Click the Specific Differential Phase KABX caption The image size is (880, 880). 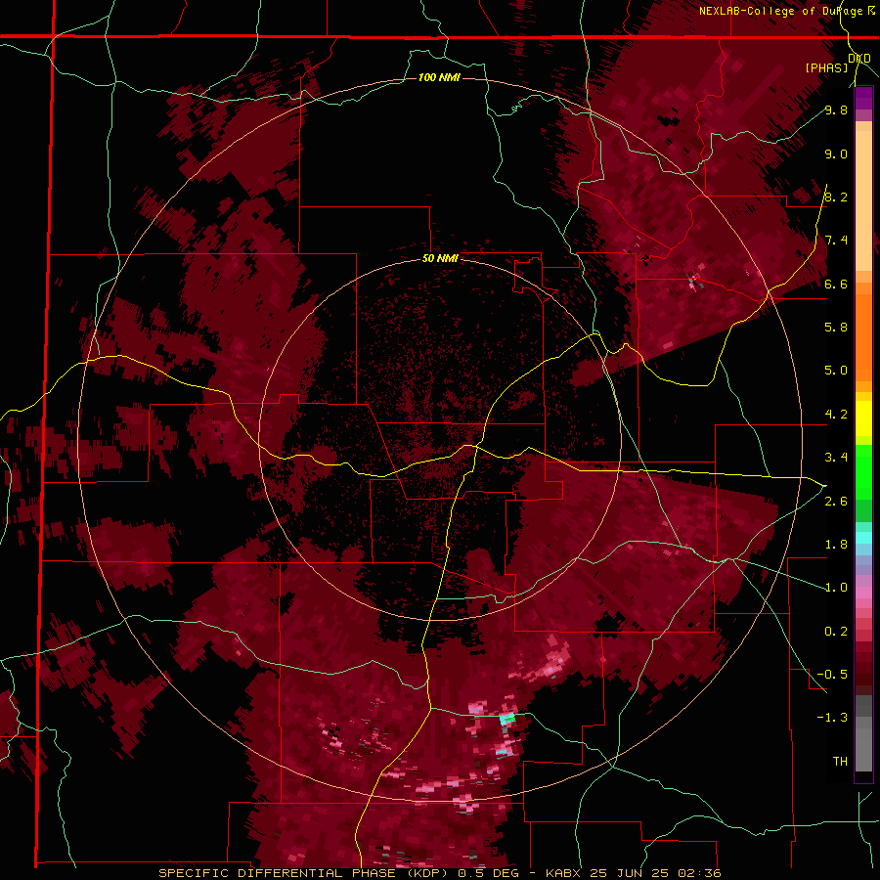[x=440, y=873]
